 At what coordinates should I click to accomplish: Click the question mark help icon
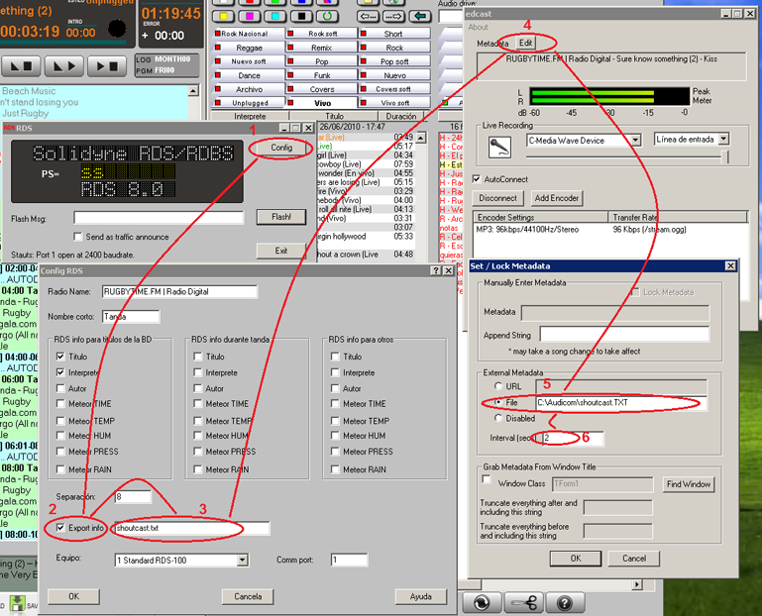[565, 603]
